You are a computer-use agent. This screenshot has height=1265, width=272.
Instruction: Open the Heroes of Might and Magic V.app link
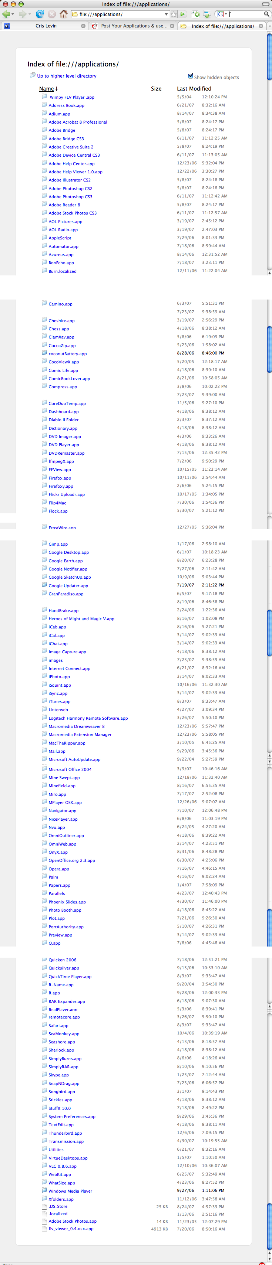(x=81, y=619)
